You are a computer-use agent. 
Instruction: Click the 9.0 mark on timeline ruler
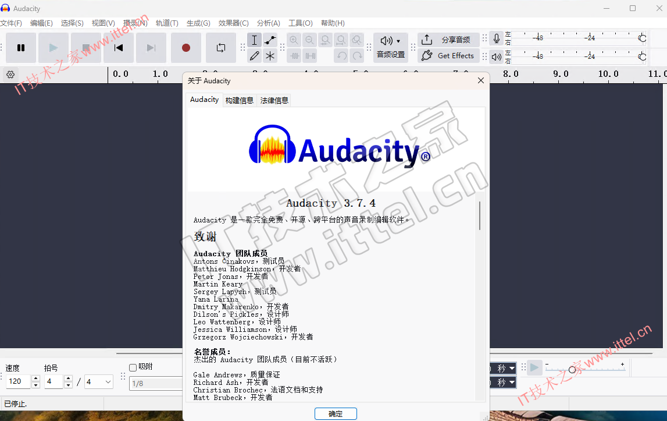tap(561, 74)
